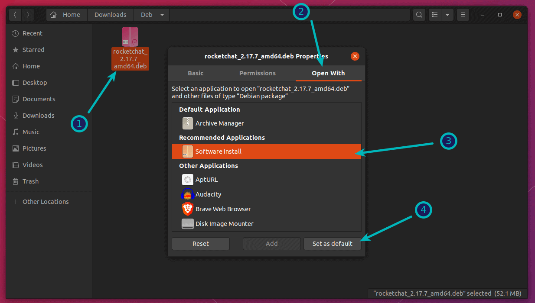Choose Archive Manager, the default application
The height and width of the screenshot is (303, 535).
click(x=219, y=123)
